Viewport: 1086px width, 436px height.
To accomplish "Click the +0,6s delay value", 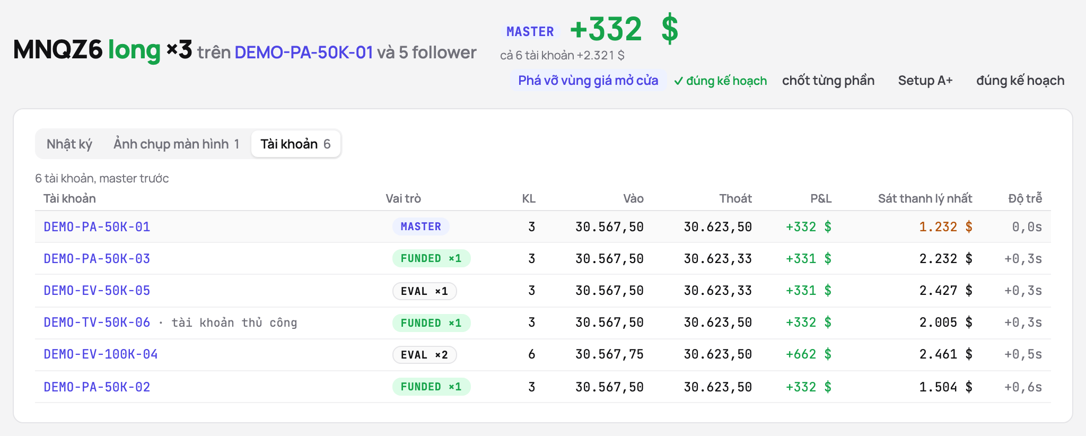I will click(1023, 387).
